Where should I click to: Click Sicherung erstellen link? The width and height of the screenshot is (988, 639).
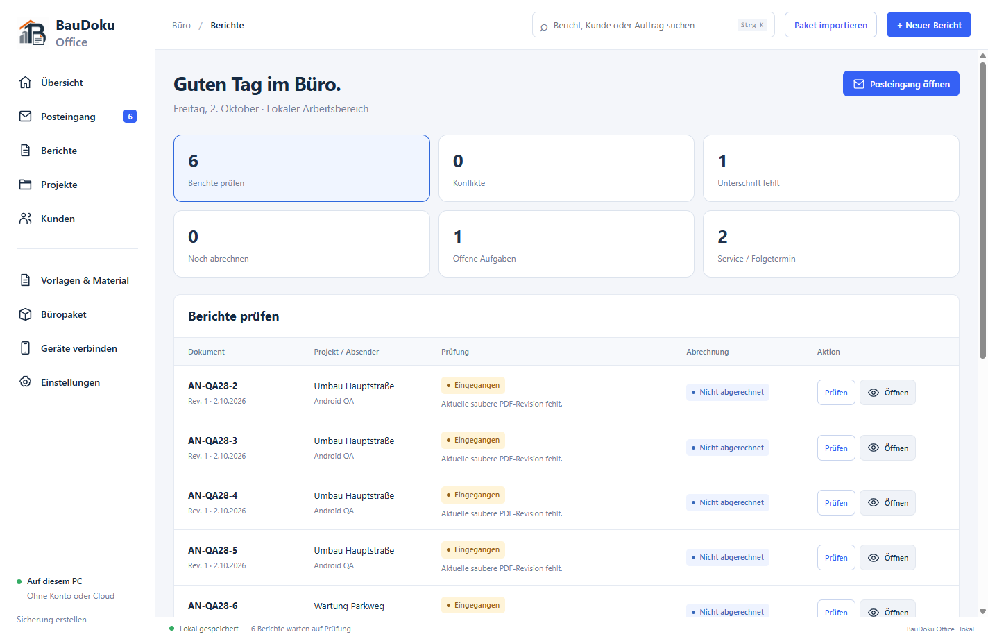(x=51, y=620)
